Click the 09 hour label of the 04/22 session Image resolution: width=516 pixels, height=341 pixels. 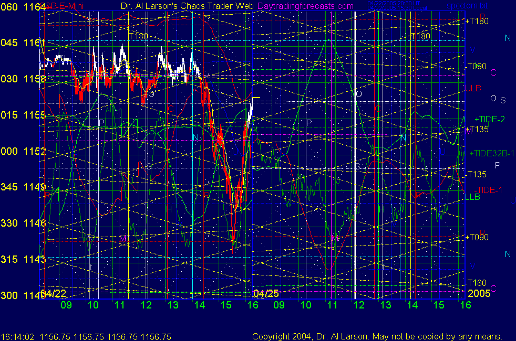(66, 305)
